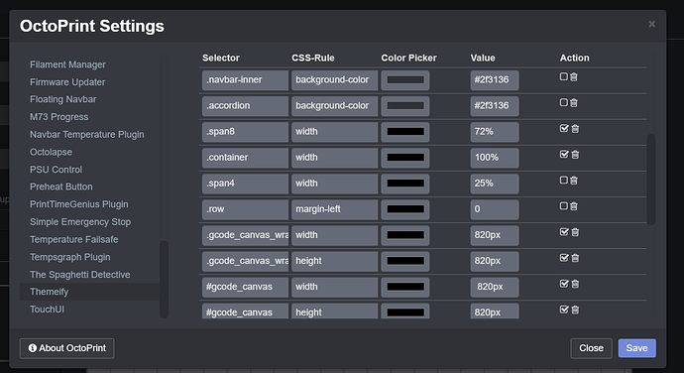The height and width of the screenshot is (373, 684).
Task: Open Octolapse settings
Action: pyautogui.click(x=51, y=152)
